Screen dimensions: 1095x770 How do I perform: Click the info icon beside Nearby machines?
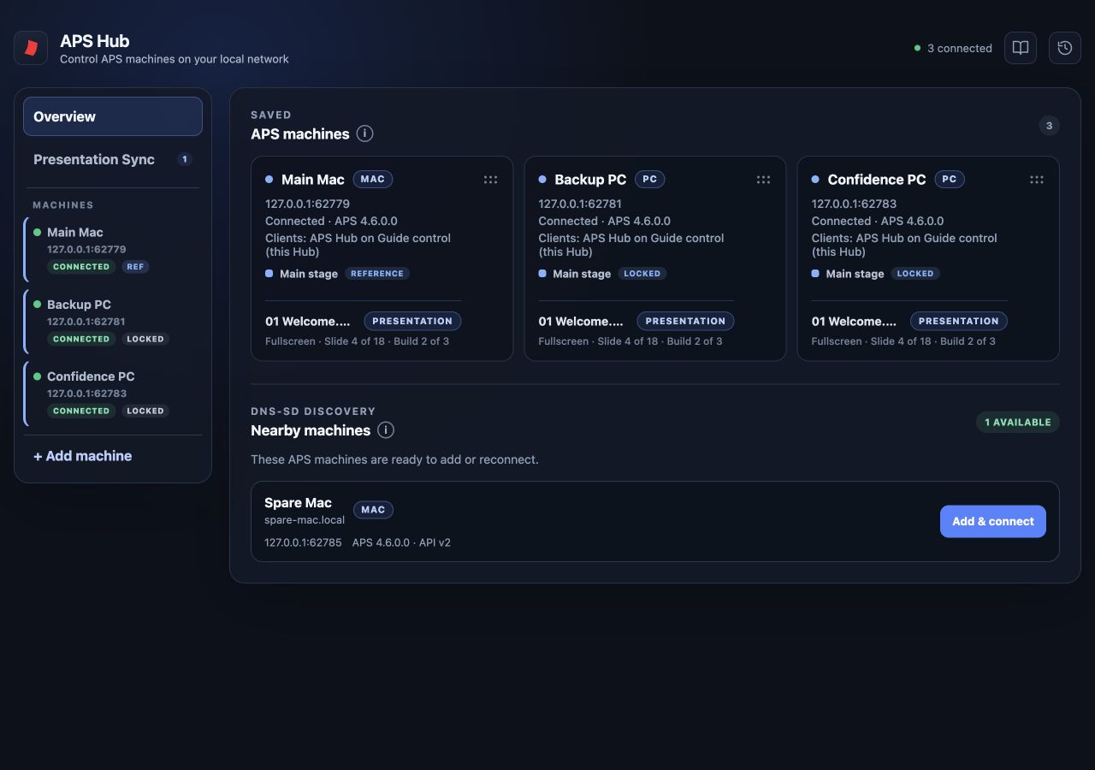coord(386,430)
